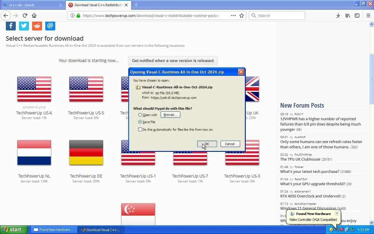Choose the Singapore server flag
Screen dimensions: 374x234
pos(138,214)
